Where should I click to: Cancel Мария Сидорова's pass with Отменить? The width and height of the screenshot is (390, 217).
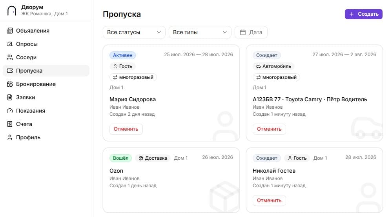pyautogui.click(x=126, y=129)
